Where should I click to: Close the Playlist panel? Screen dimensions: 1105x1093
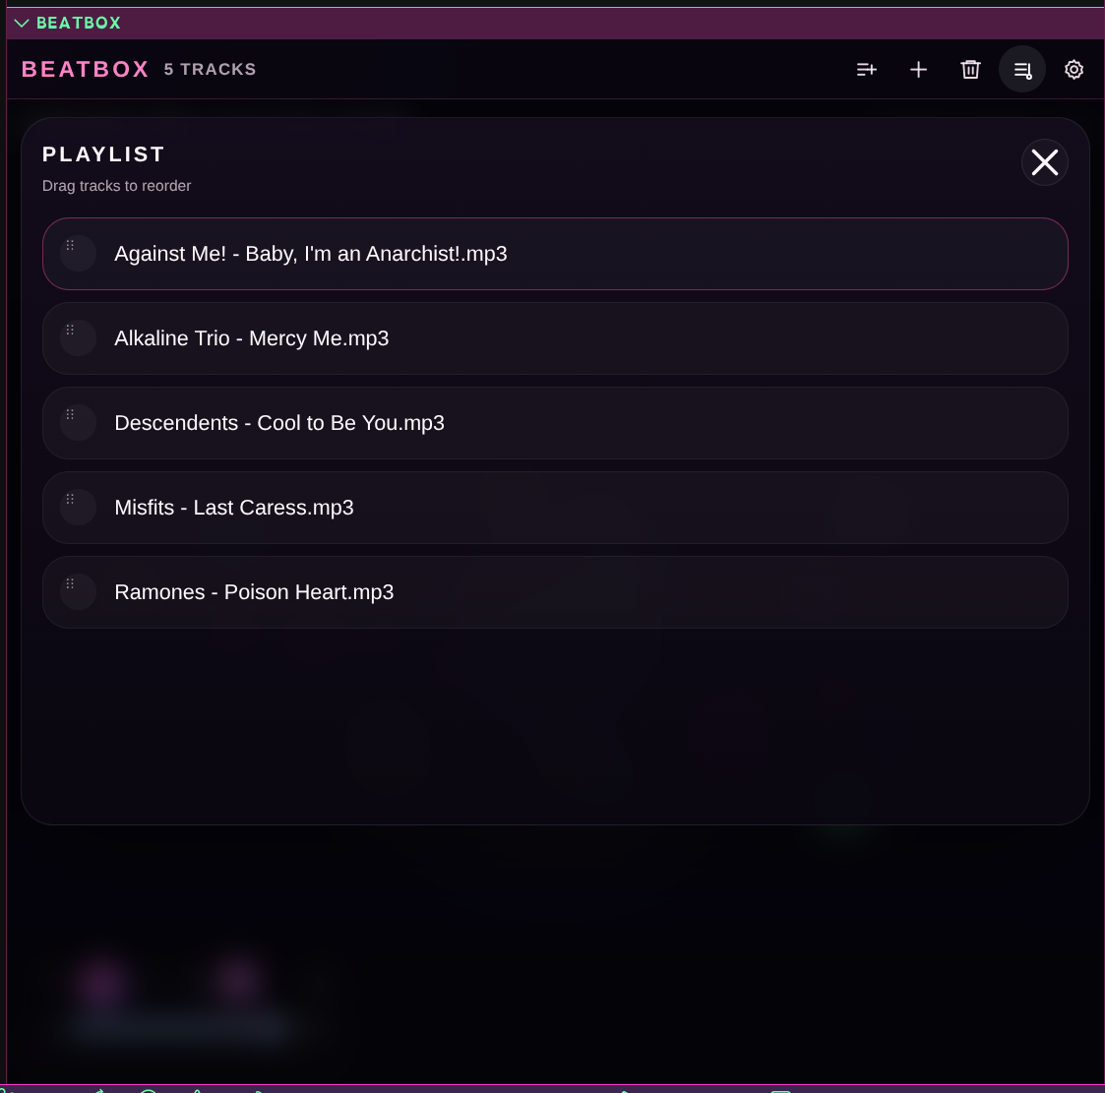pyautogui.click(x=1044, y=162)
